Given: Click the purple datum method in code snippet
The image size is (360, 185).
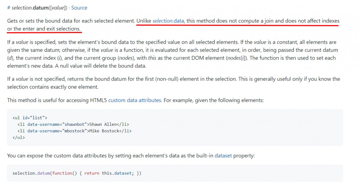Looking at the screenshot, I should pos(43,173).
